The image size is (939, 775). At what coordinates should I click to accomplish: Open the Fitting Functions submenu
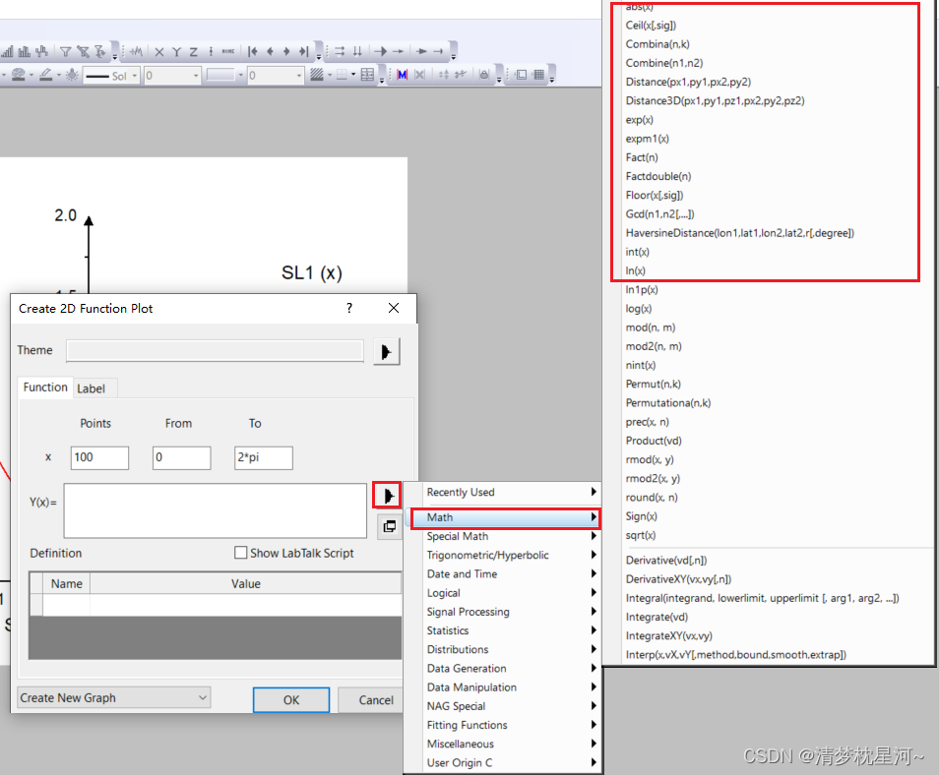click(504, 725)
